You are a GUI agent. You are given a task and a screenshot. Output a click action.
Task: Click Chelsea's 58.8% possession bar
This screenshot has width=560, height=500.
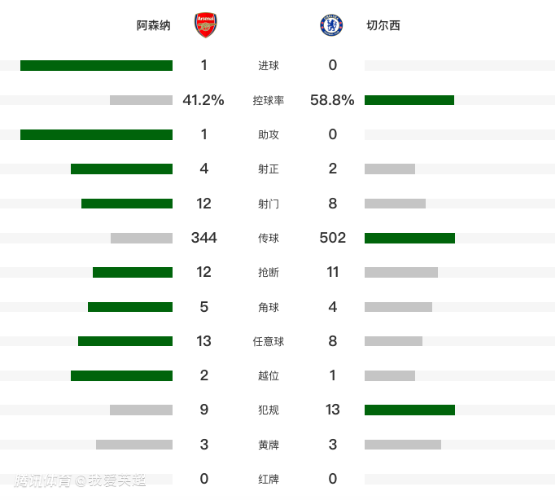pos(409,100)
